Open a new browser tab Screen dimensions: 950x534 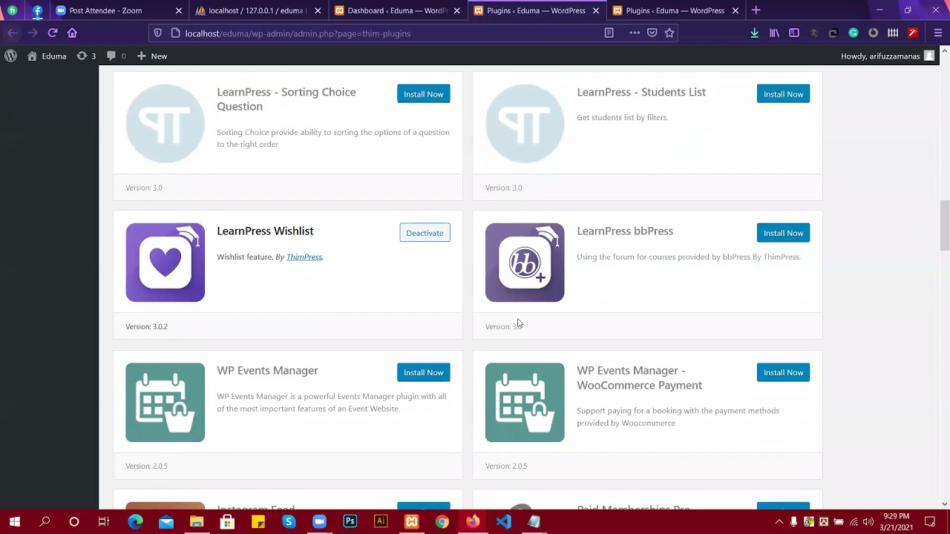pyautogui.click(x=756, y=10)
